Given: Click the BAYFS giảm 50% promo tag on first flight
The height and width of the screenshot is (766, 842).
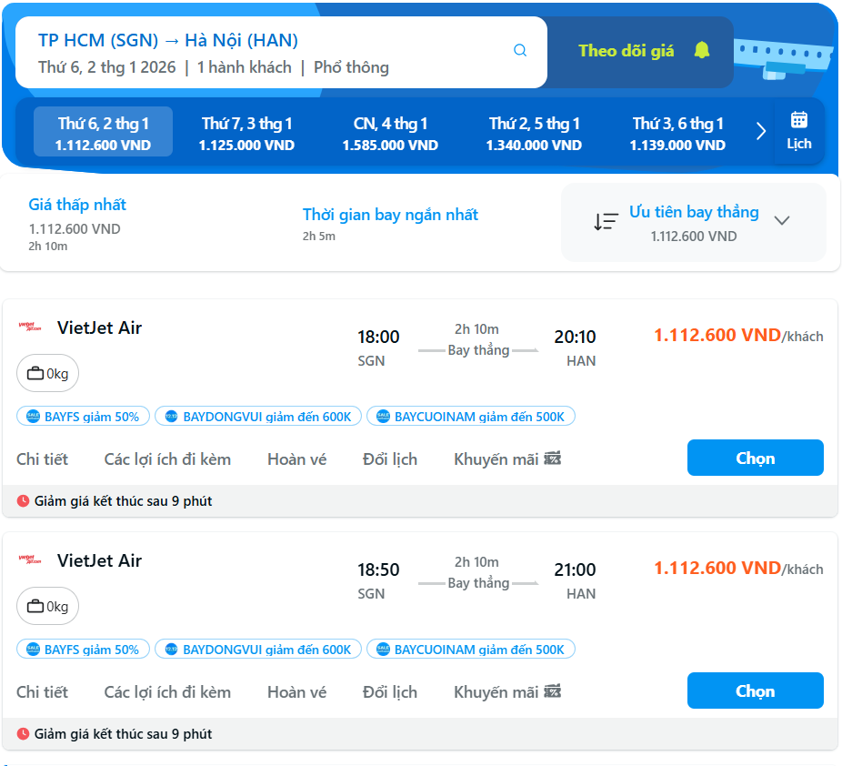Looking at the screenshot, I should 83,417.
